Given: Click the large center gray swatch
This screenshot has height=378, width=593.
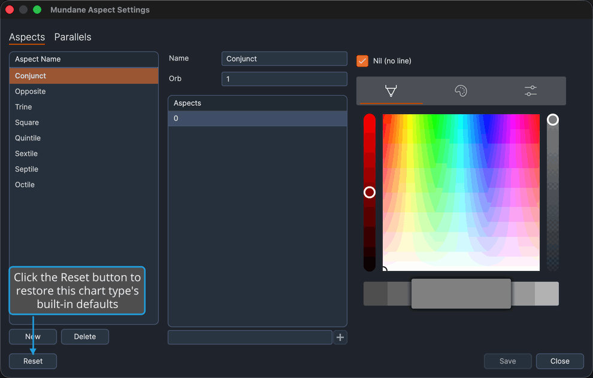Looking at the screenshot, I should 461,294.
